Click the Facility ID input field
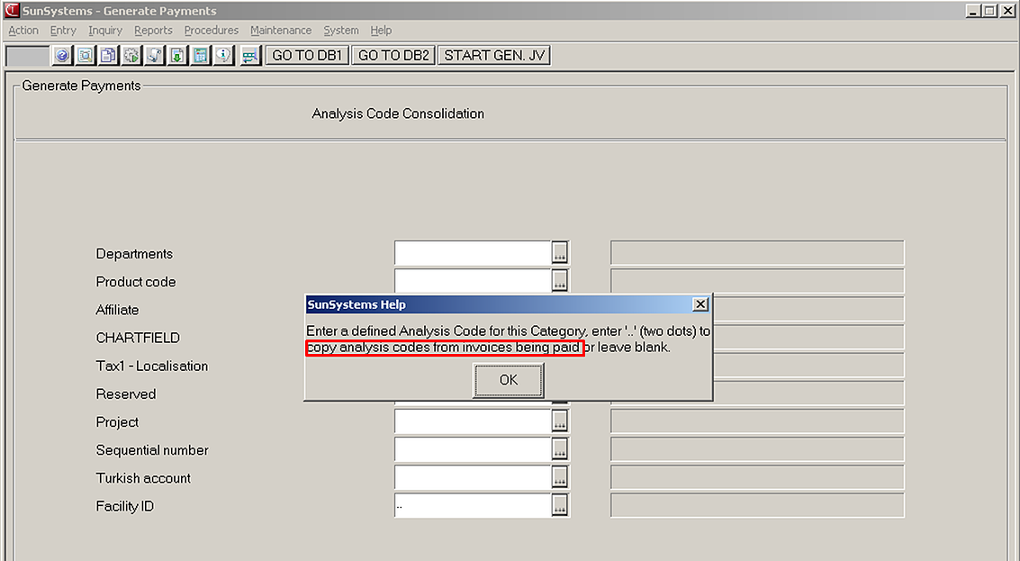 point(473,505)
